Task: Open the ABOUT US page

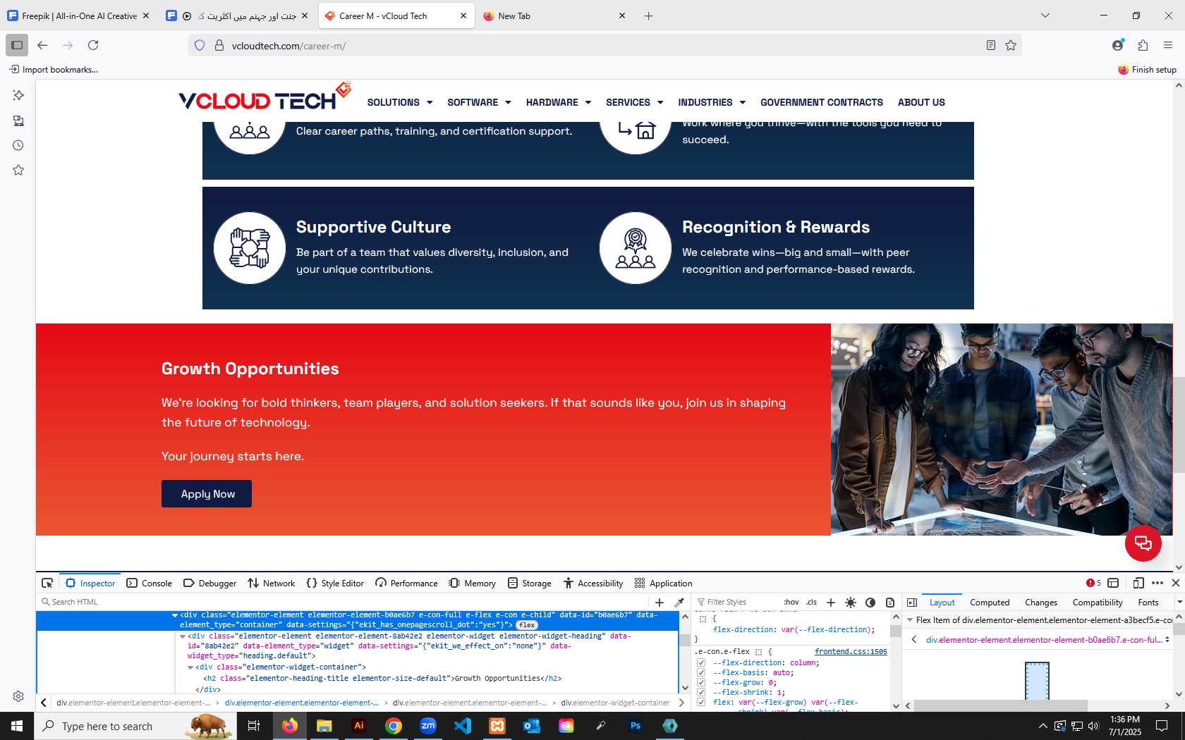Action: pos(921,102)
